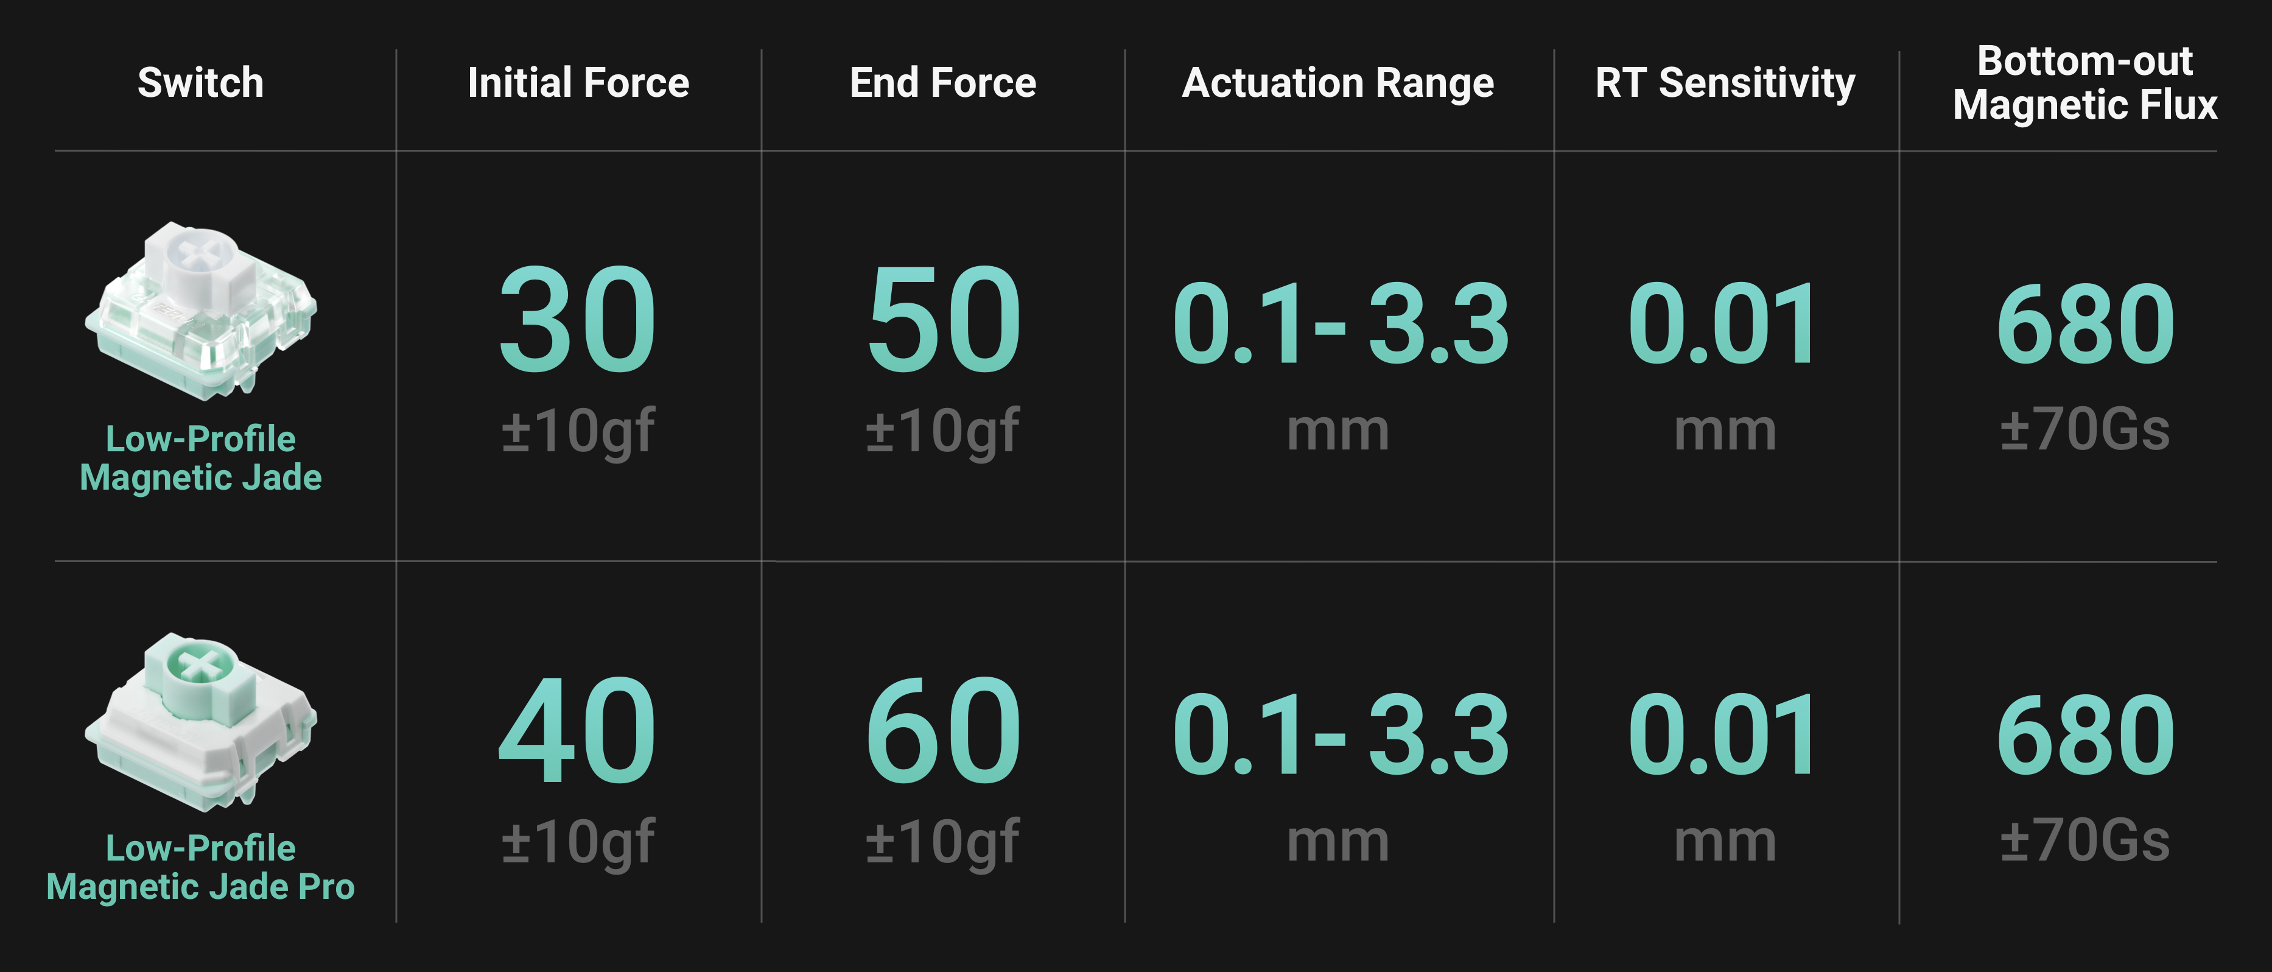Select the "Switch" column header
Screen dimensions: 2272x972
pyautogui.click(x=200, y=83)
